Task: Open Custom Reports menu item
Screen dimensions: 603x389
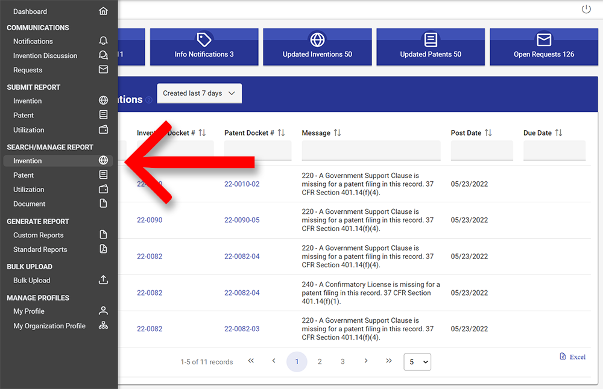Action: pyautogui.click(x=38, y=235)
